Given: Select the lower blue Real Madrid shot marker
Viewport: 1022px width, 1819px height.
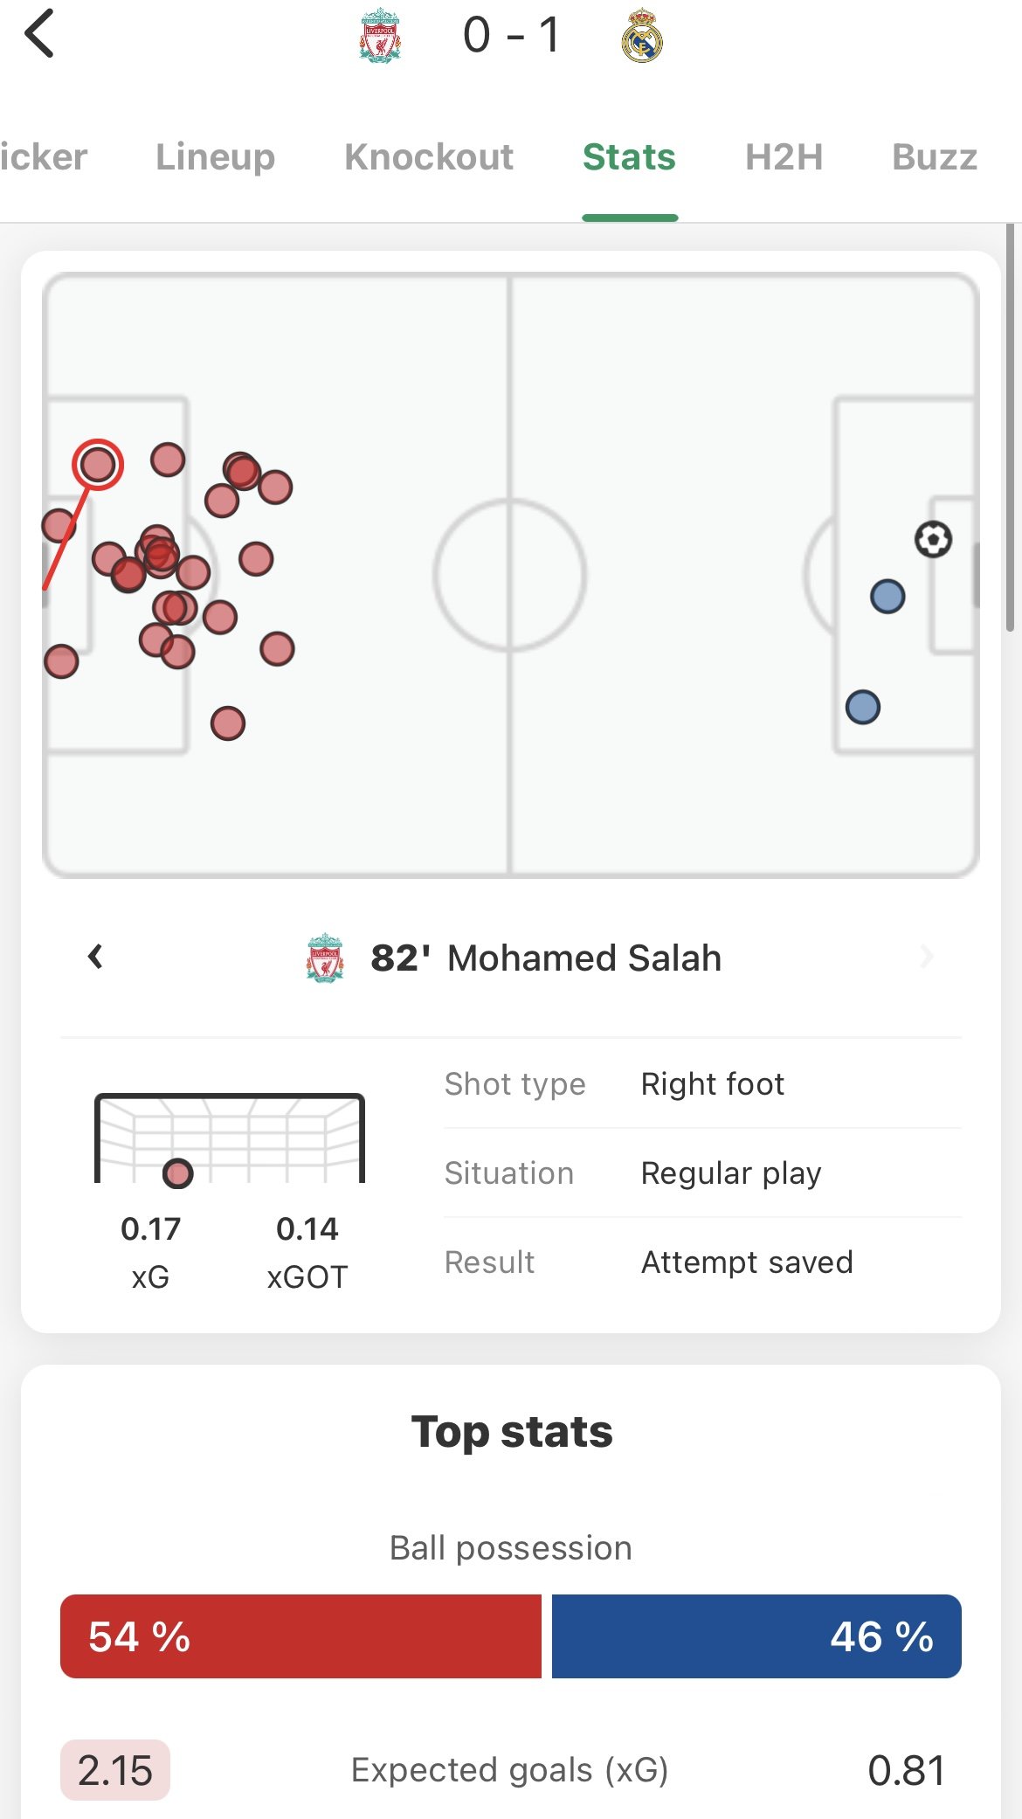Looking at the screenshot, I should [863, 707].
